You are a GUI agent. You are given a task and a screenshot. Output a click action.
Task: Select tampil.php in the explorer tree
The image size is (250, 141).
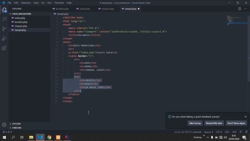pyautogui.click(x=29, y=30)
